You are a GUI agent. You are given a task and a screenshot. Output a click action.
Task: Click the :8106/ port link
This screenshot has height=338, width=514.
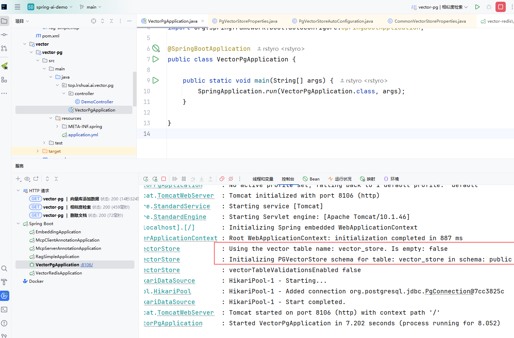click(87, 265)
